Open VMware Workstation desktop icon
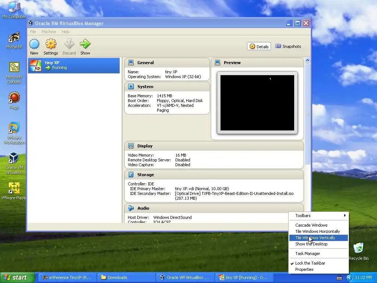The width and height of the screenshot is (377, 283). [x=14, y=133]
